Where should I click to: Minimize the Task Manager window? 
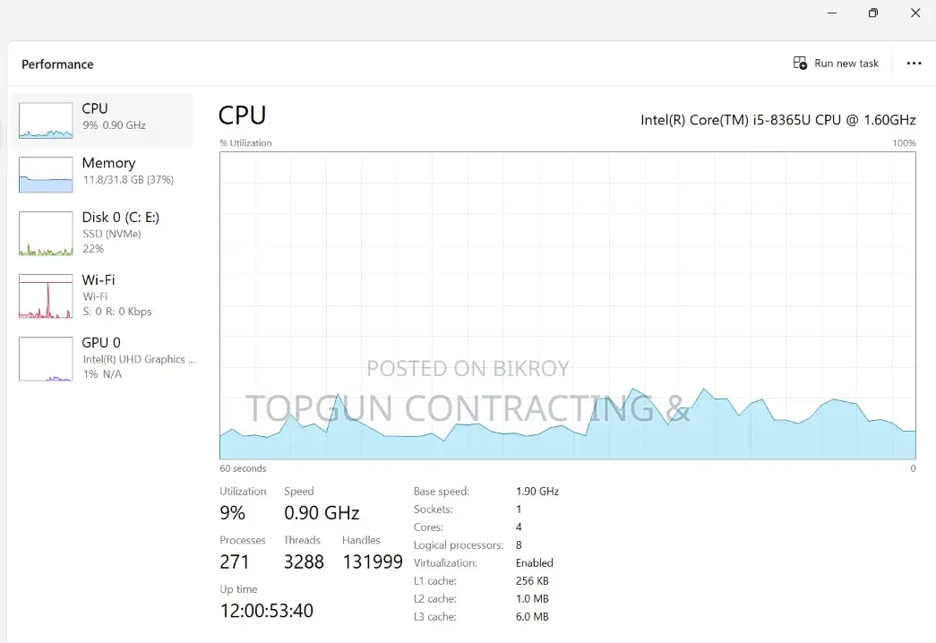click(x=832, y=13)
